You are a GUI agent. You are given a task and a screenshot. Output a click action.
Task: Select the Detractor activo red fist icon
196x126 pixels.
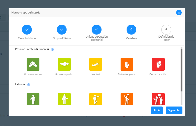coord(158,64)
